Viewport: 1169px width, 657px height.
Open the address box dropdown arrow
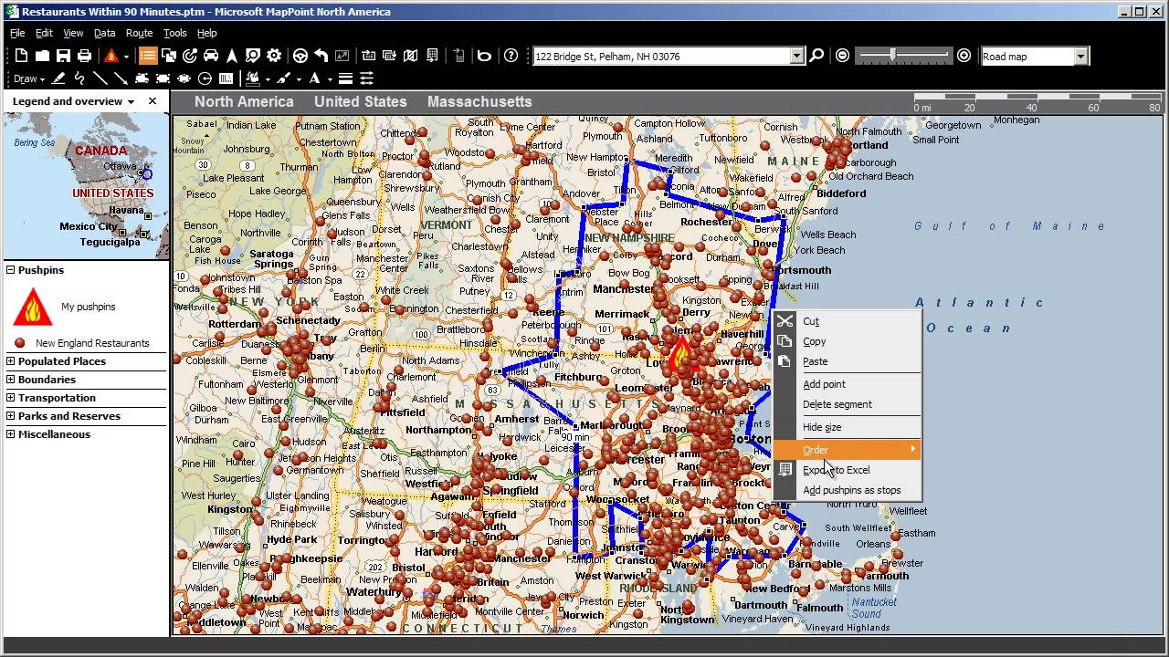click(x=796, y=57)
